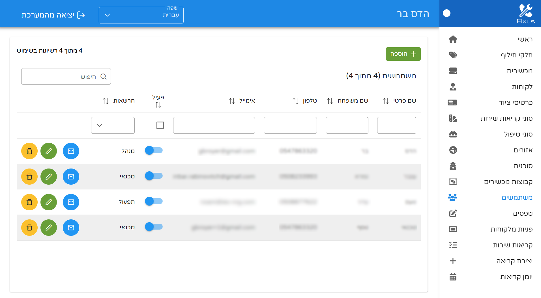This screenshot has height=298, width=541.
Task: Click the הדס בר header title
Action: 413,14
